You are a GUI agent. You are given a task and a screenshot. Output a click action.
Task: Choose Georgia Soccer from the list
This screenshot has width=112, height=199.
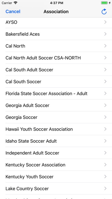56,117
